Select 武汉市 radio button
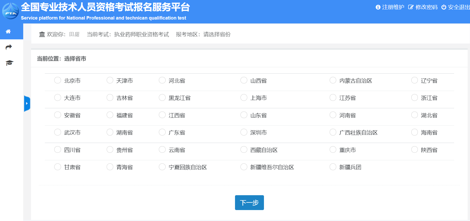The image size is (470, 221). [58, 132]
